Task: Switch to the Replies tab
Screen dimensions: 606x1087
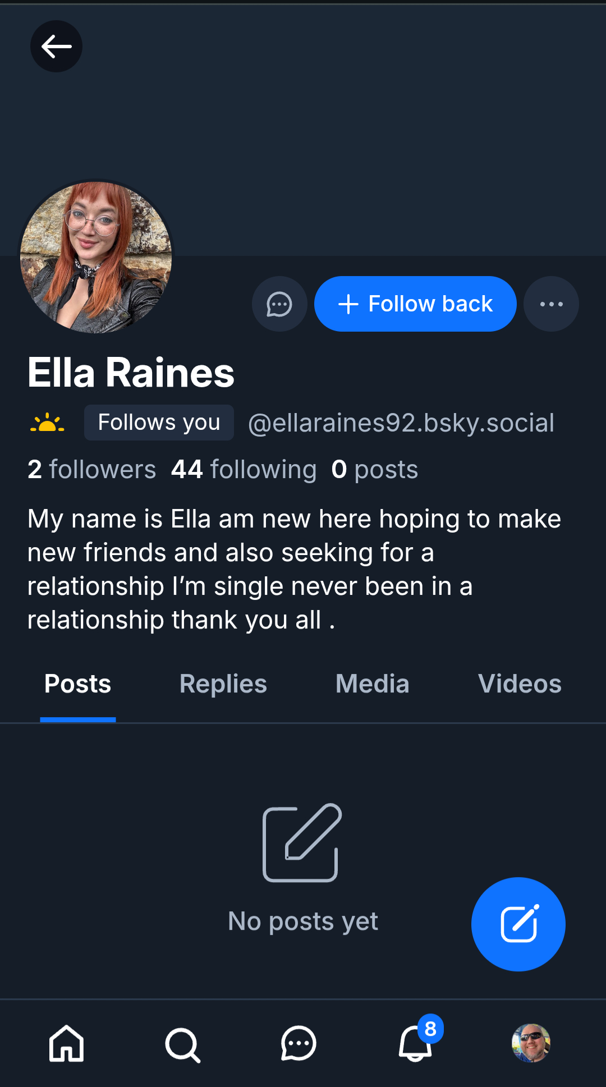Action: pos(223,684)
